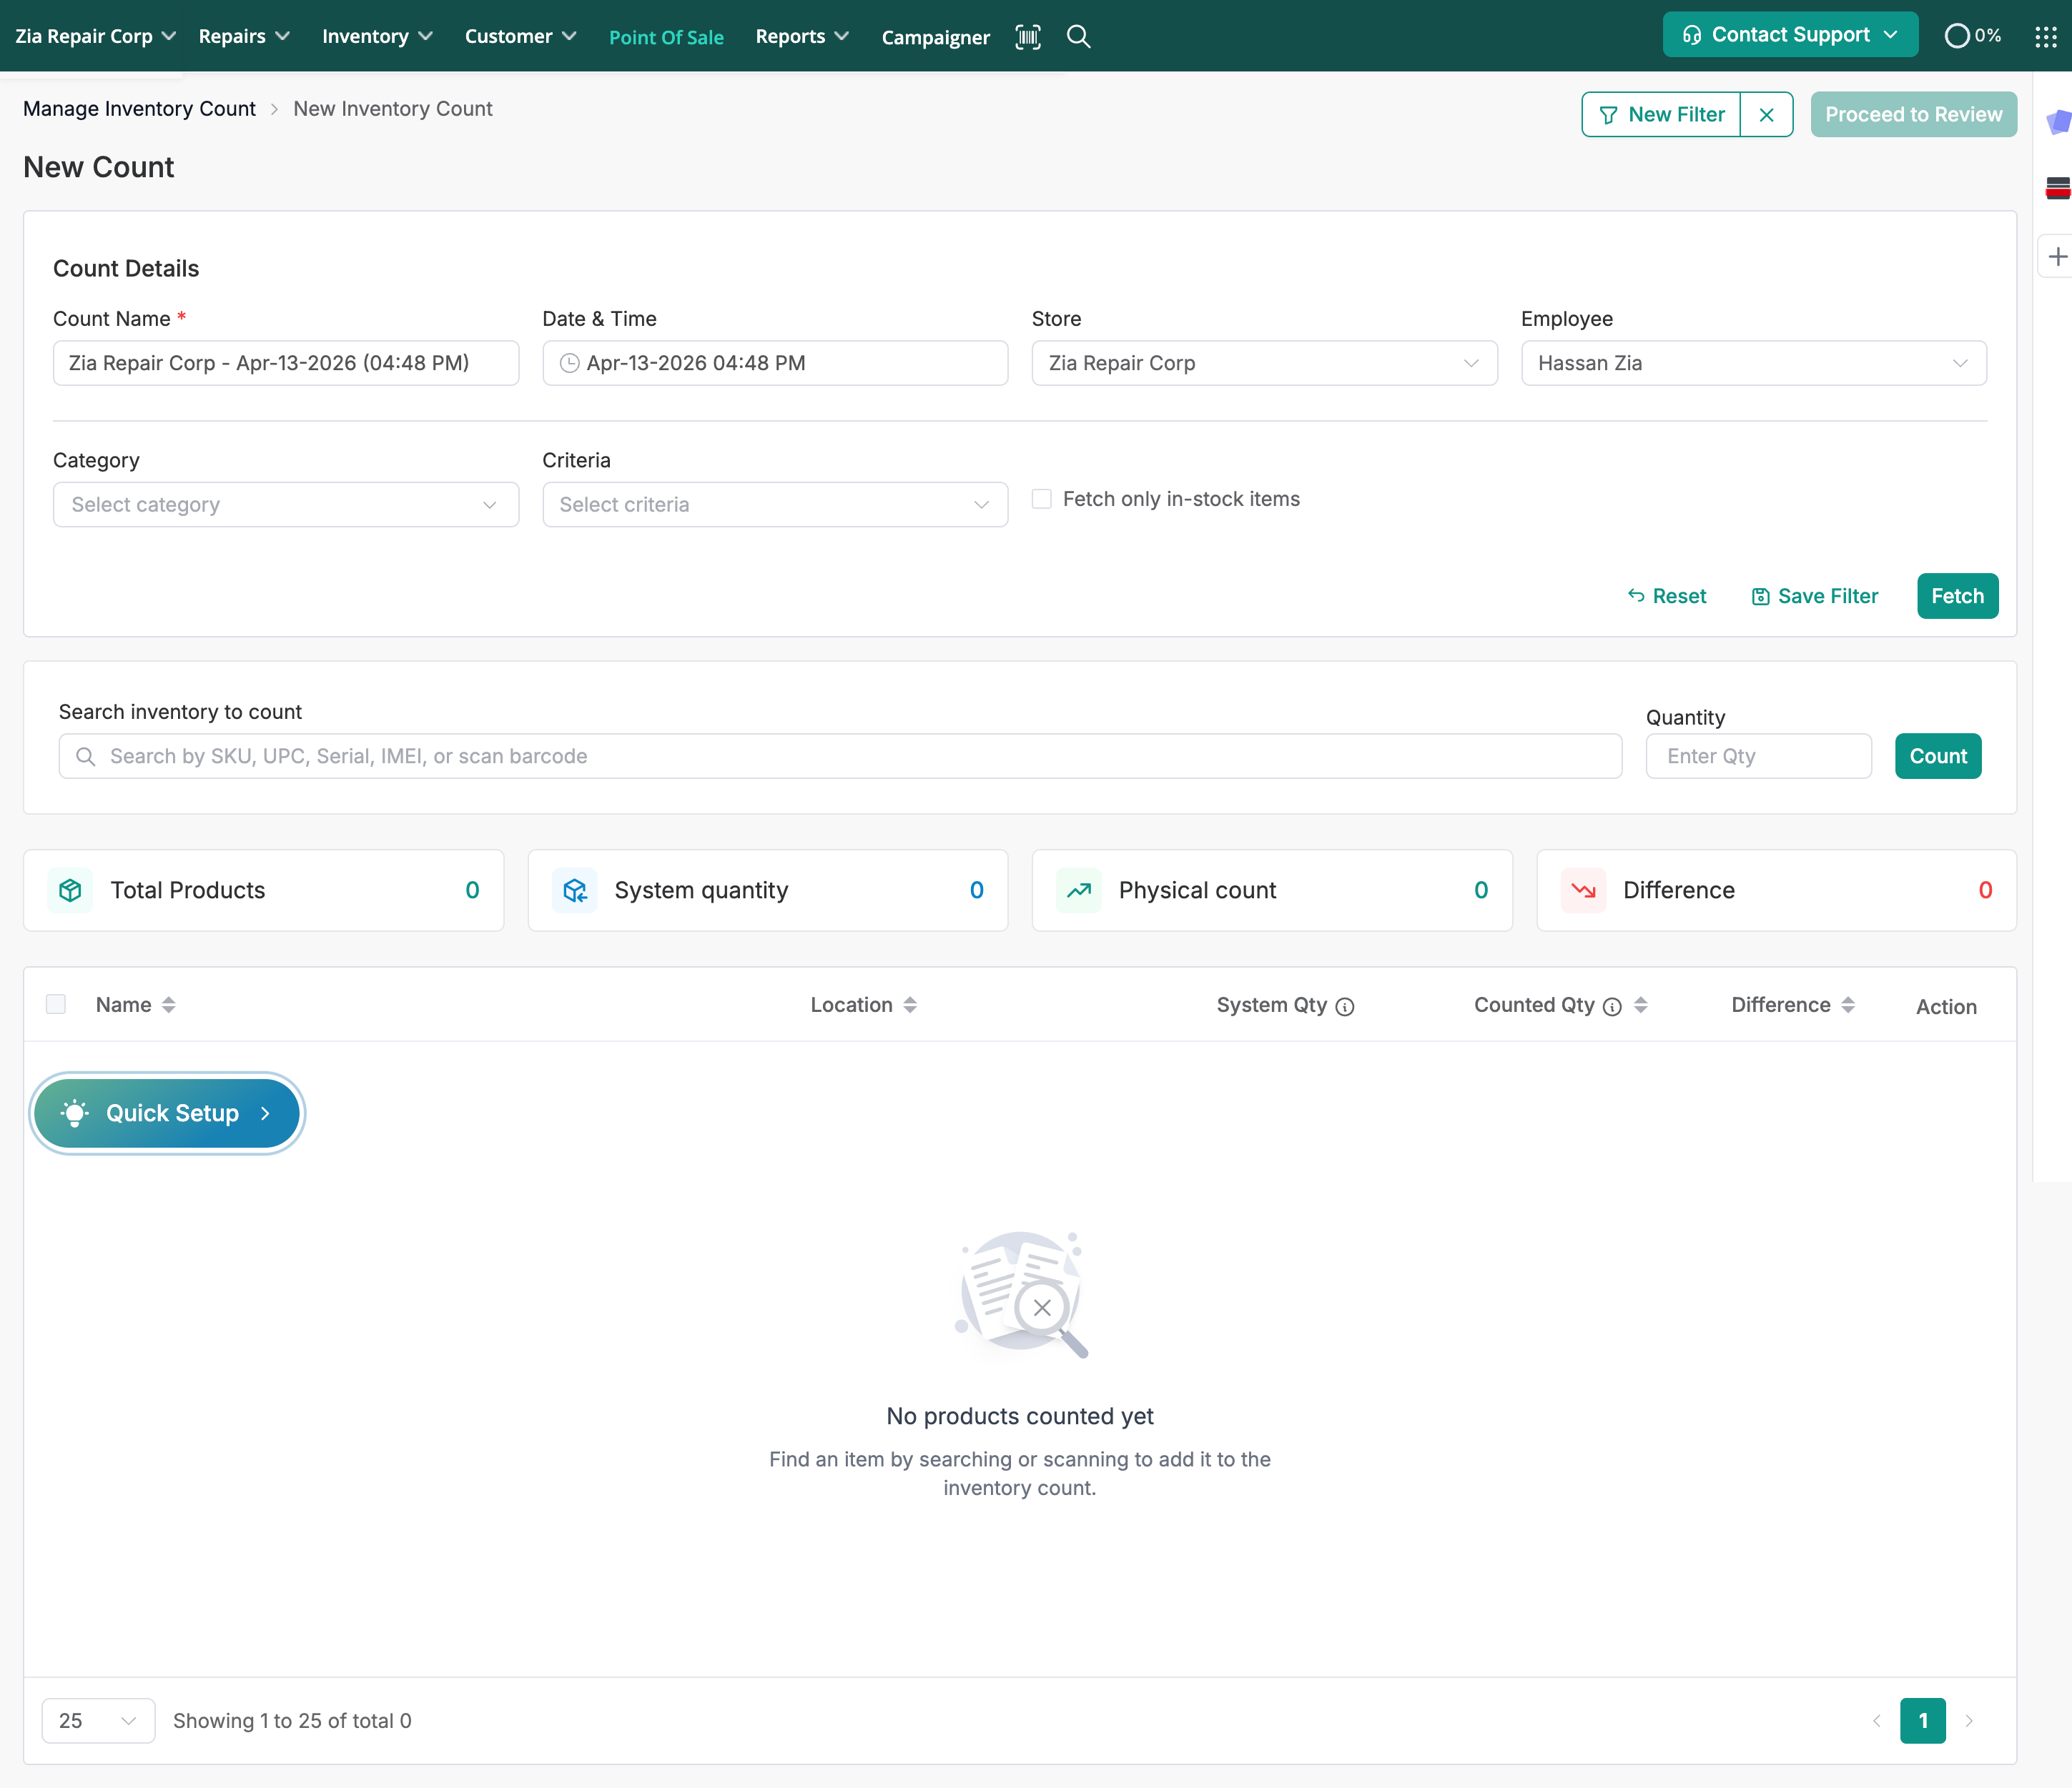The height and width of the screenshot is (1788, 2072).
Task: Click the progress circle 0% indicator
Action: coord(1957,36)
